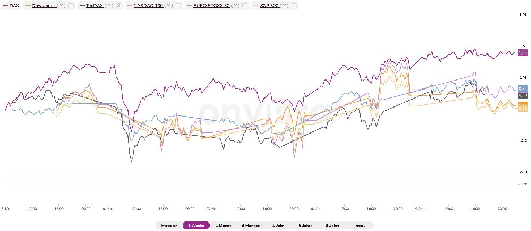Choose the max. time range
The height and width of the screenshot is (231, 531).
pyautogui.click(x=360, y=226)
